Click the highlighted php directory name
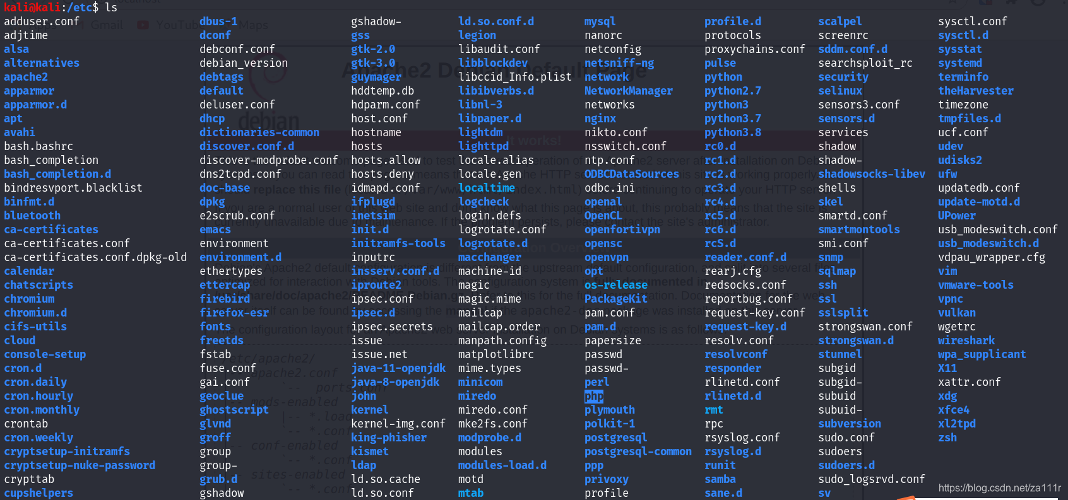The width and height of the screenshot is (1068, 500). (594, 397)
